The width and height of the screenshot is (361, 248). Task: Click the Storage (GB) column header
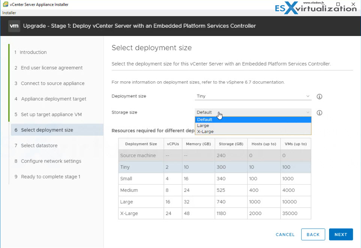click(231, 144)
